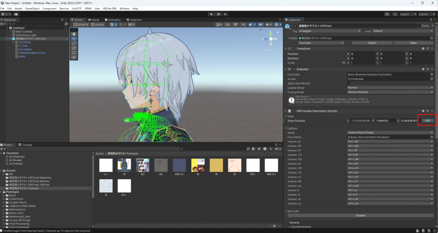Click prefab Open button
This screenshot has width=438, height=233.
pos(414,43)
